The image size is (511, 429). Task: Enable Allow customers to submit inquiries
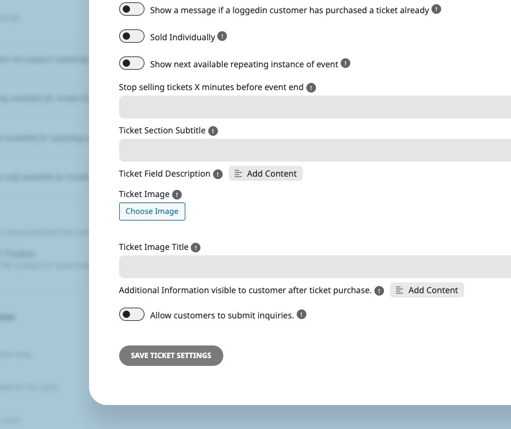click(132, 314)
